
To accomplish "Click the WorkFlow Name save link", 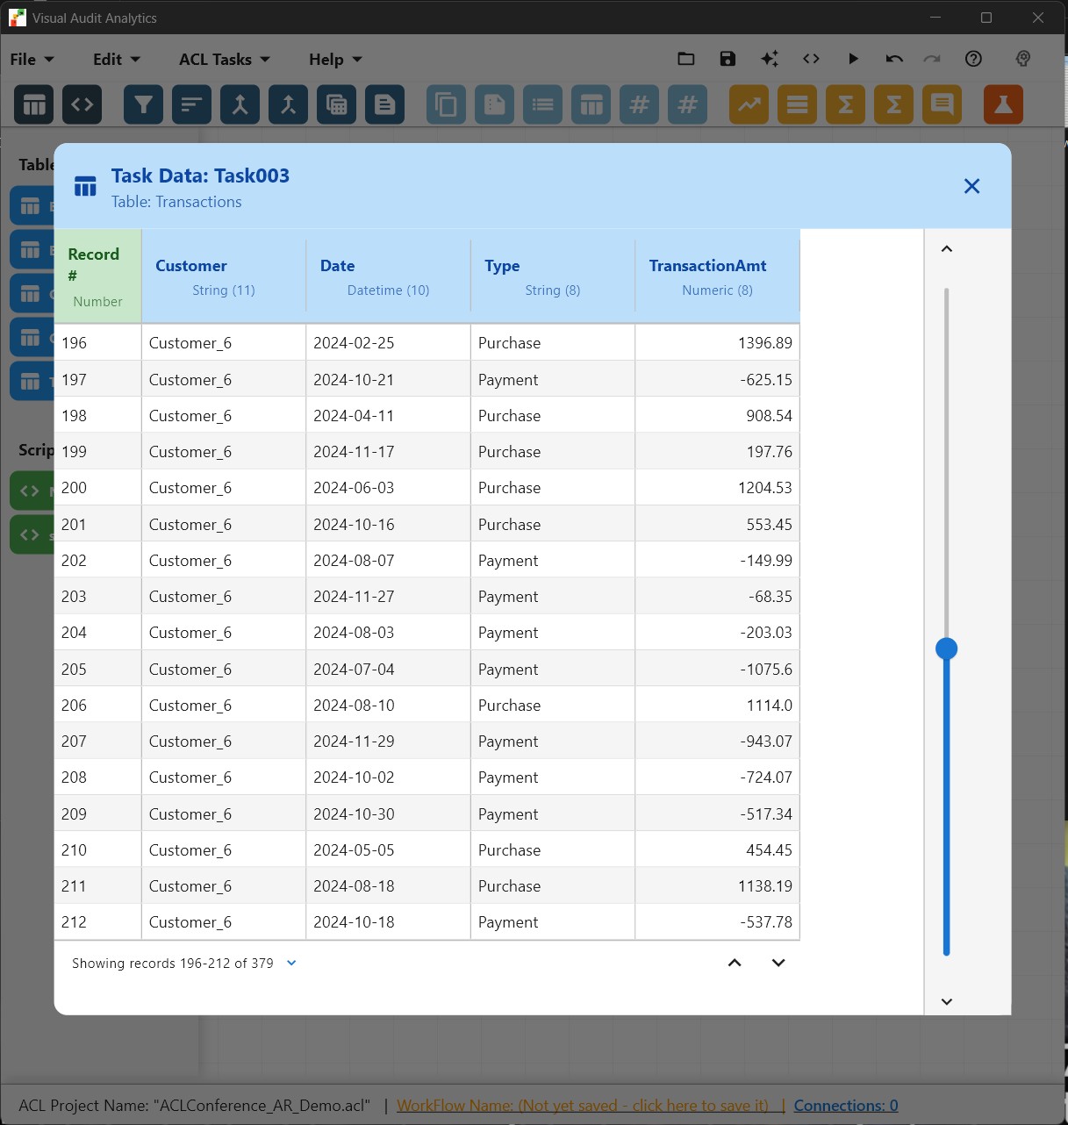I will [585, 1105].
